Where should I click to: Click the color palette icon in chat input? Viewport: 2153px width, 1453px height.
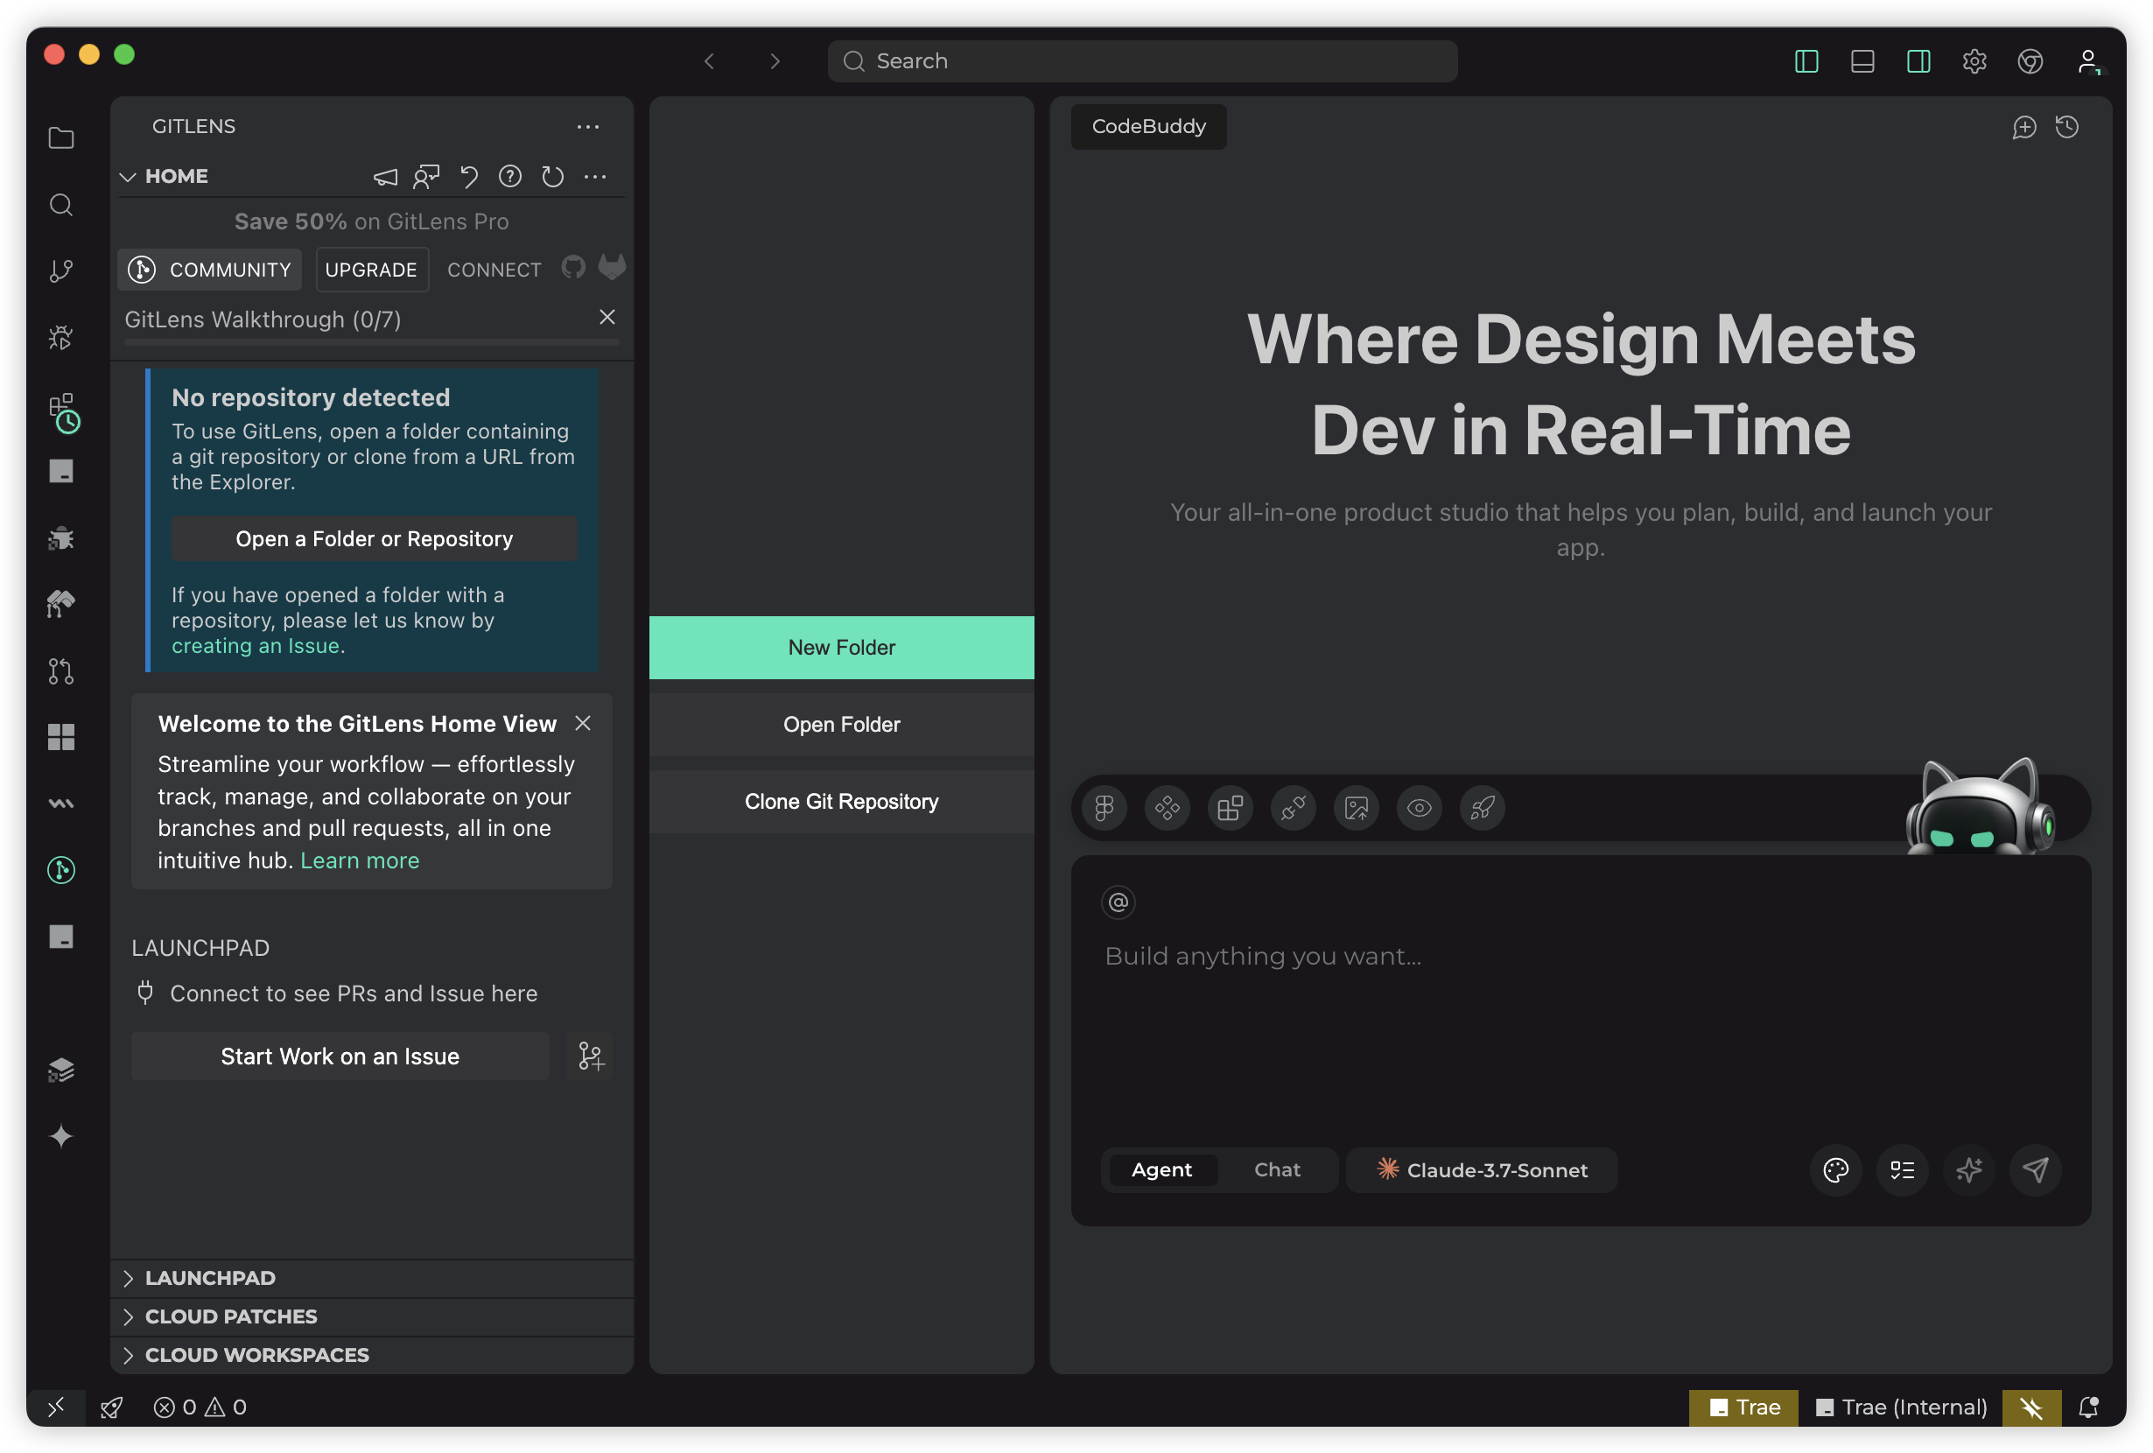coord(1835,1169)
